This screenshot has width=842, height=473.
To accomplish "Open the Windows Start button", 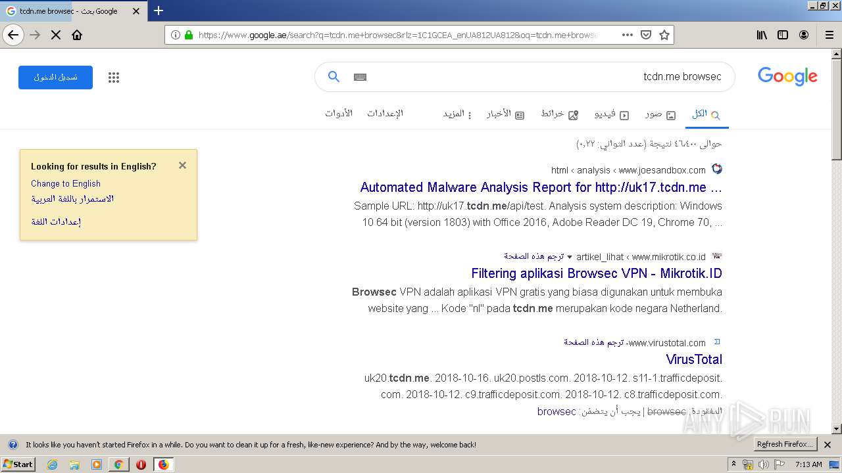I will pyautogui.click(x=18, y=464).
